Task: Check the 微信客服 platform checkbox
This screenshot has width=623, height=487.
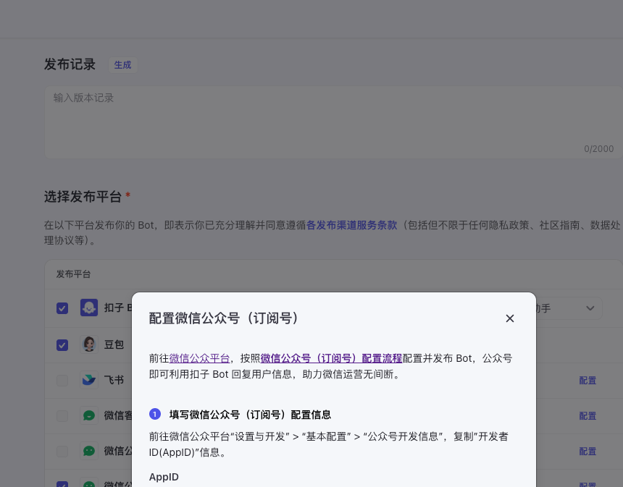Action: coord(62,416)
